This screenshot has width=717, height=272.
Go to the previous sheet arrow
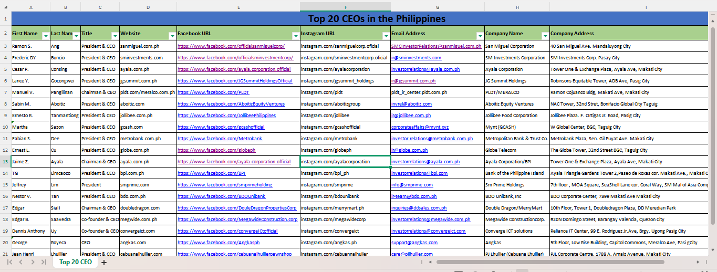20,261
